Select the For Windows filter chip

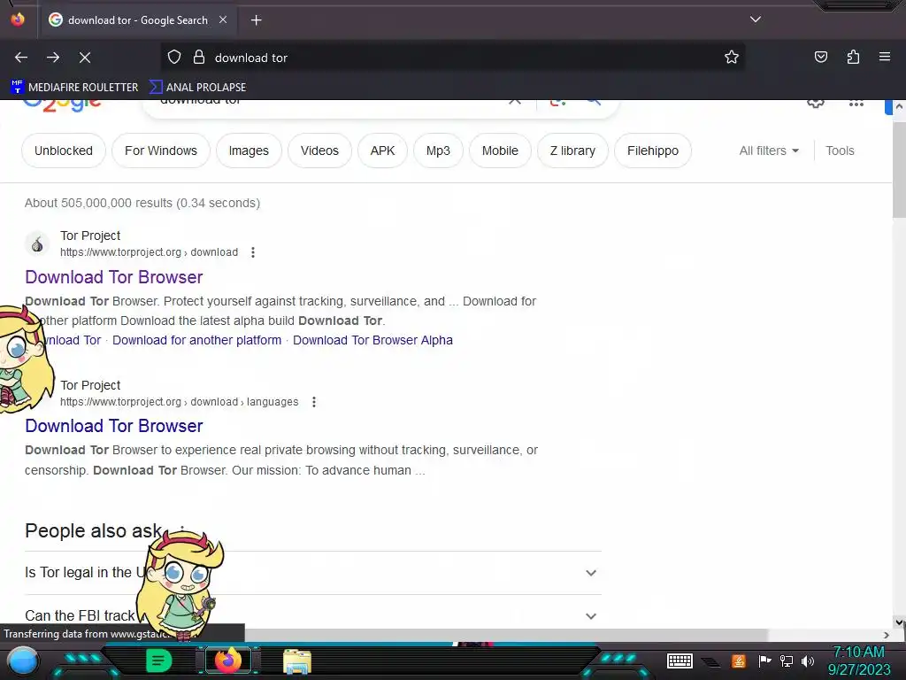(161, 151)
